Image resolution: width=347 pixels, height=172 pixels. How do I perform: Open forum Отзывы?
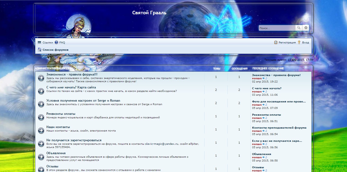pyautogui.click(x=52, y=166)
